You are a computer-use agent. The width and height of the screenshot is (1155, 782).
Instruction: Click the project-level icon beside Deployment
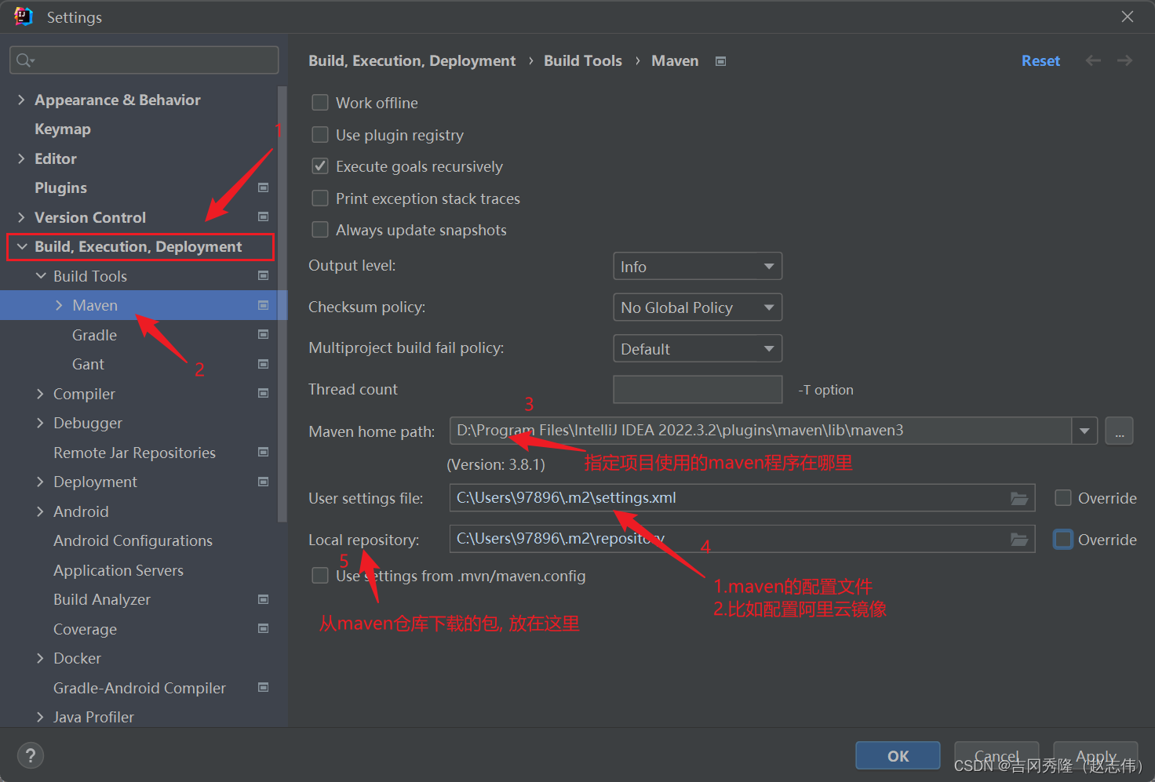pyautogui.click(x=264, y=482)
